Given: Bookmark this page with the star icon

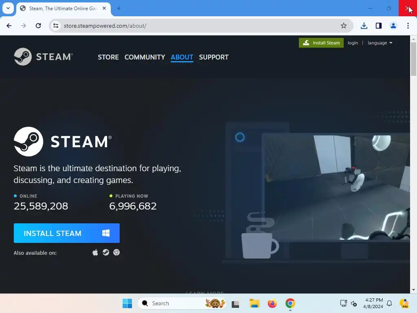Looking at the screenshot, I should pyautogui.click(x=344, y=26).
